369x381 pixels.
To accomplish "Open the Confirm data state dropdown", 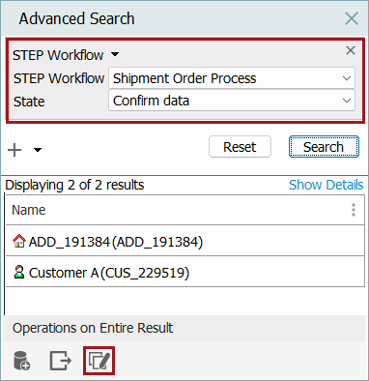I will click(232, 101).
